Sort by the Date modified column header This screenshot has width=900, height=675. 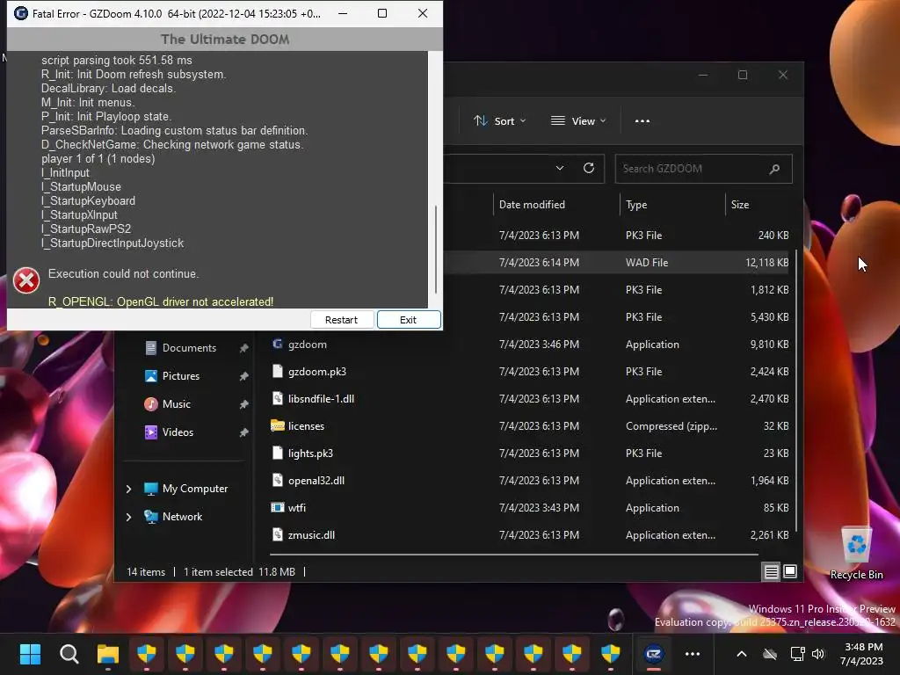(x=532, y=205)
